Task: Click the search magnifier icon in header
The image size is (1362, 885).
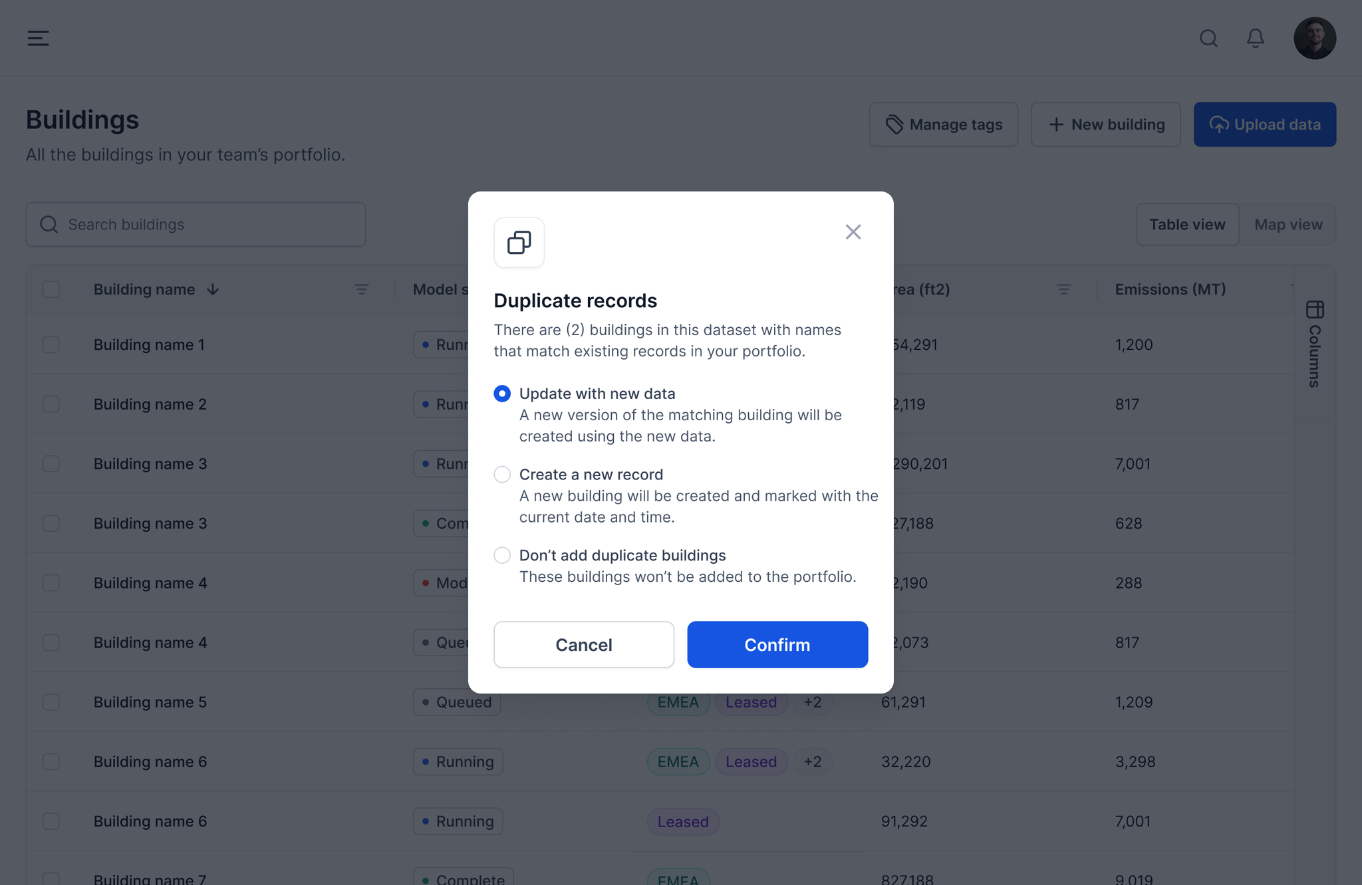Action: (1208, 38)
